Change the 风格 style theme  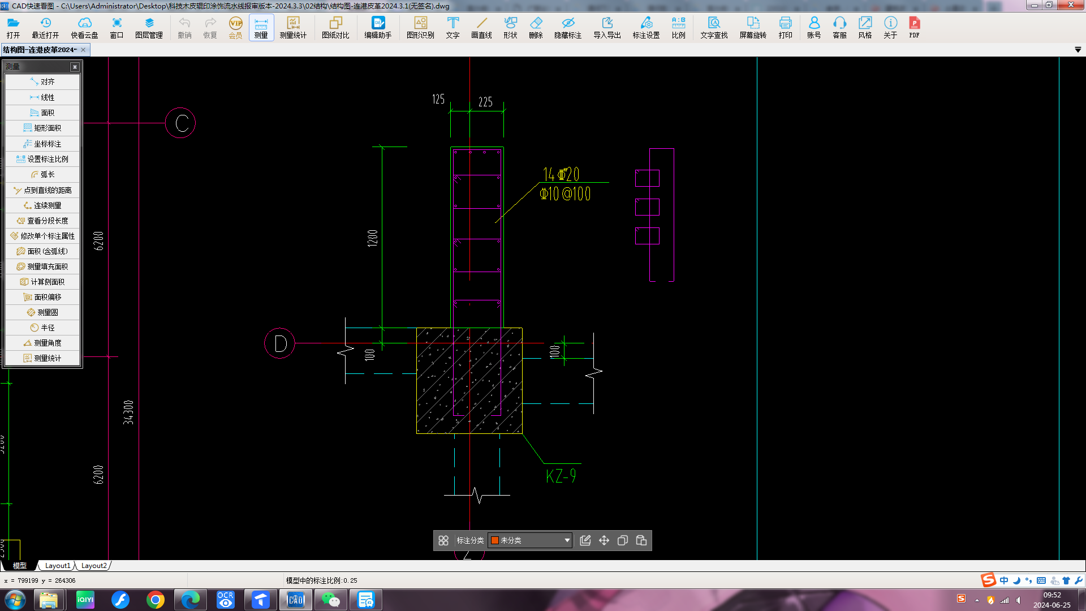[865, 27]
